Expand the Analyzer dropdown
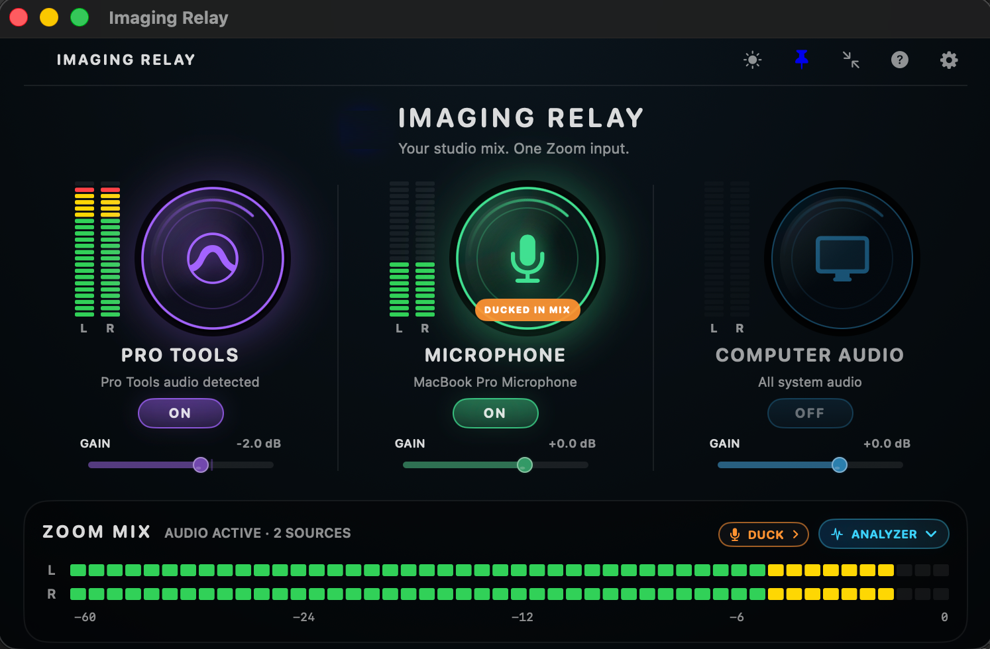This screenshot has height=649, width=990. [x=884, y=534]
